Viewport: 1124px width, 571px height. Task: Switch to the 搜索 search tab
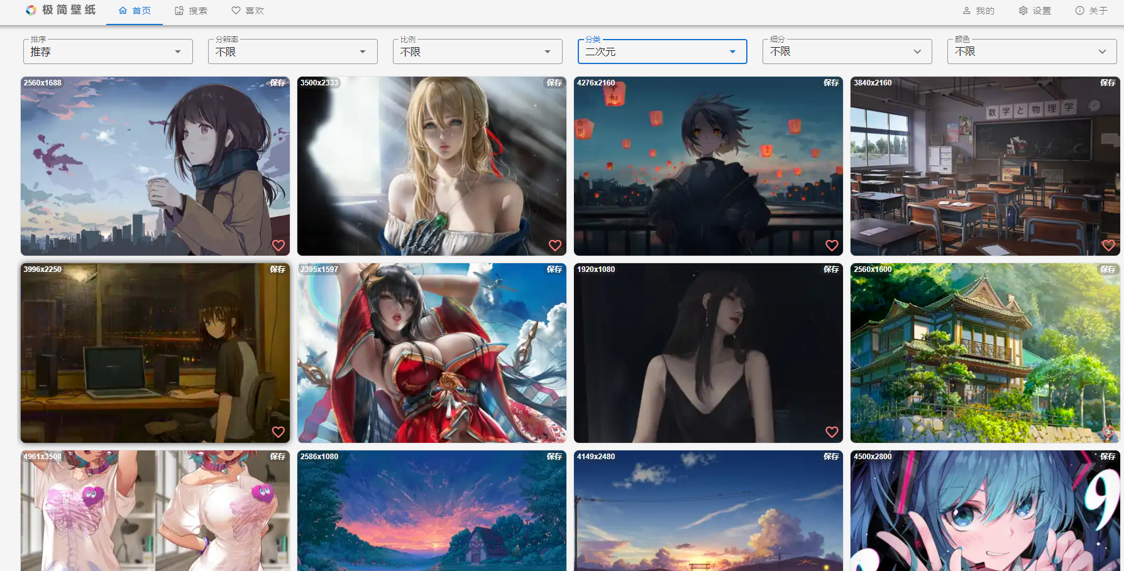tap(191, 11)
